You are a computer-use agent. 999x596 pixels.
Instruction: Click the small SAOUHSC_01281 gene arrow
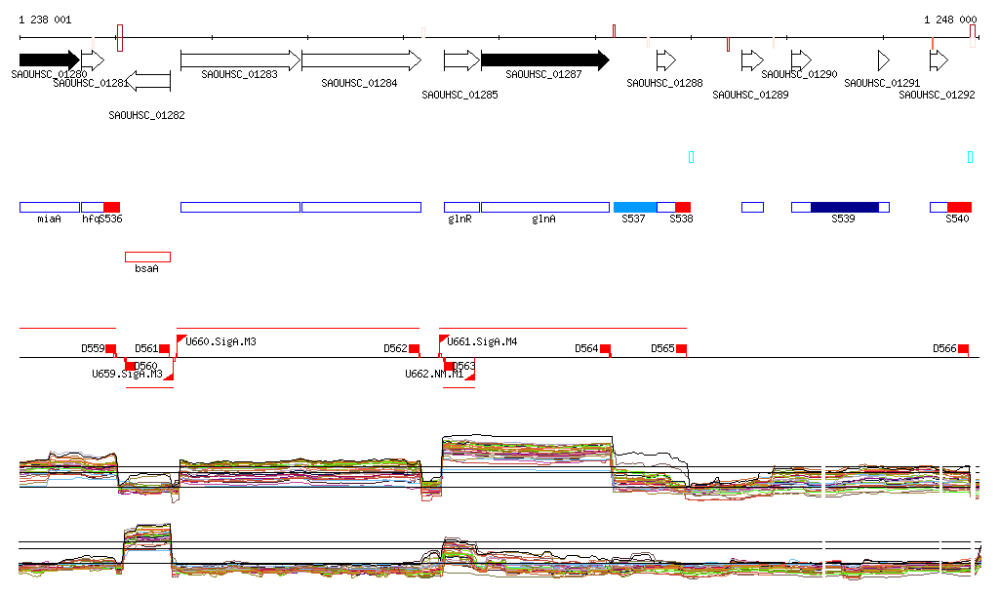point(93,60)
